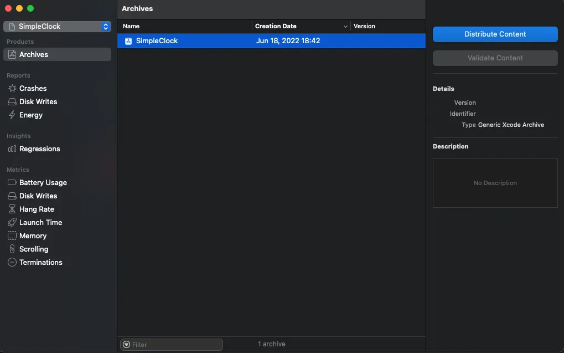The height and width of the screenshot is (353, 564).
Task: Click the filter icon in the Filter field
Action: (127, 345)
